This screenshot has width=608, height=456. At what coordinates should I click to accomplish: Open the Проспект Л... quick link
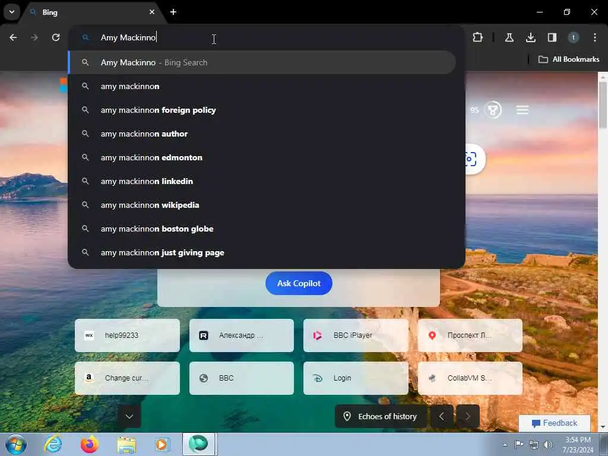click(470, 335)
